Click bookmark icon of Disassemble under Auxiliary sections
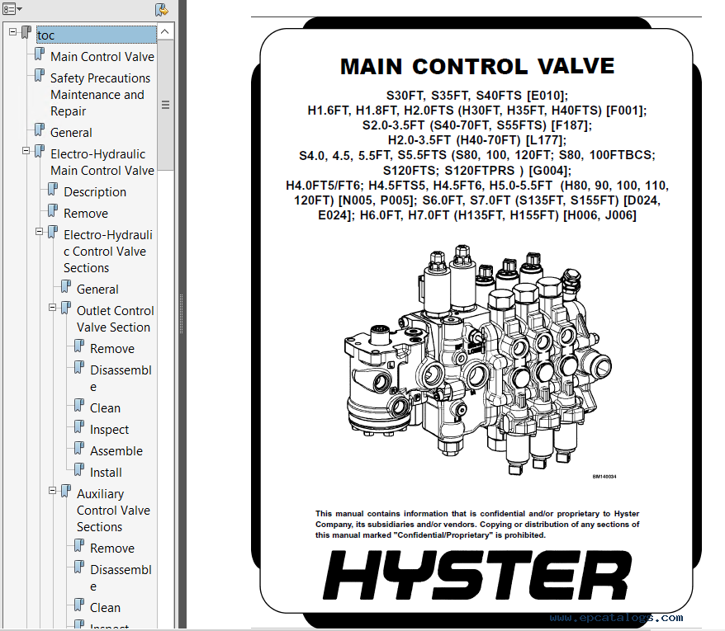 (79, 567)
